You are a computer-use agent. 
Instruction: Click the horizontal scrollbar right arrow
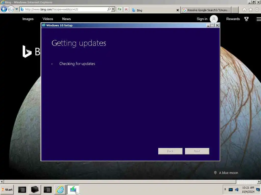point(259,182)
